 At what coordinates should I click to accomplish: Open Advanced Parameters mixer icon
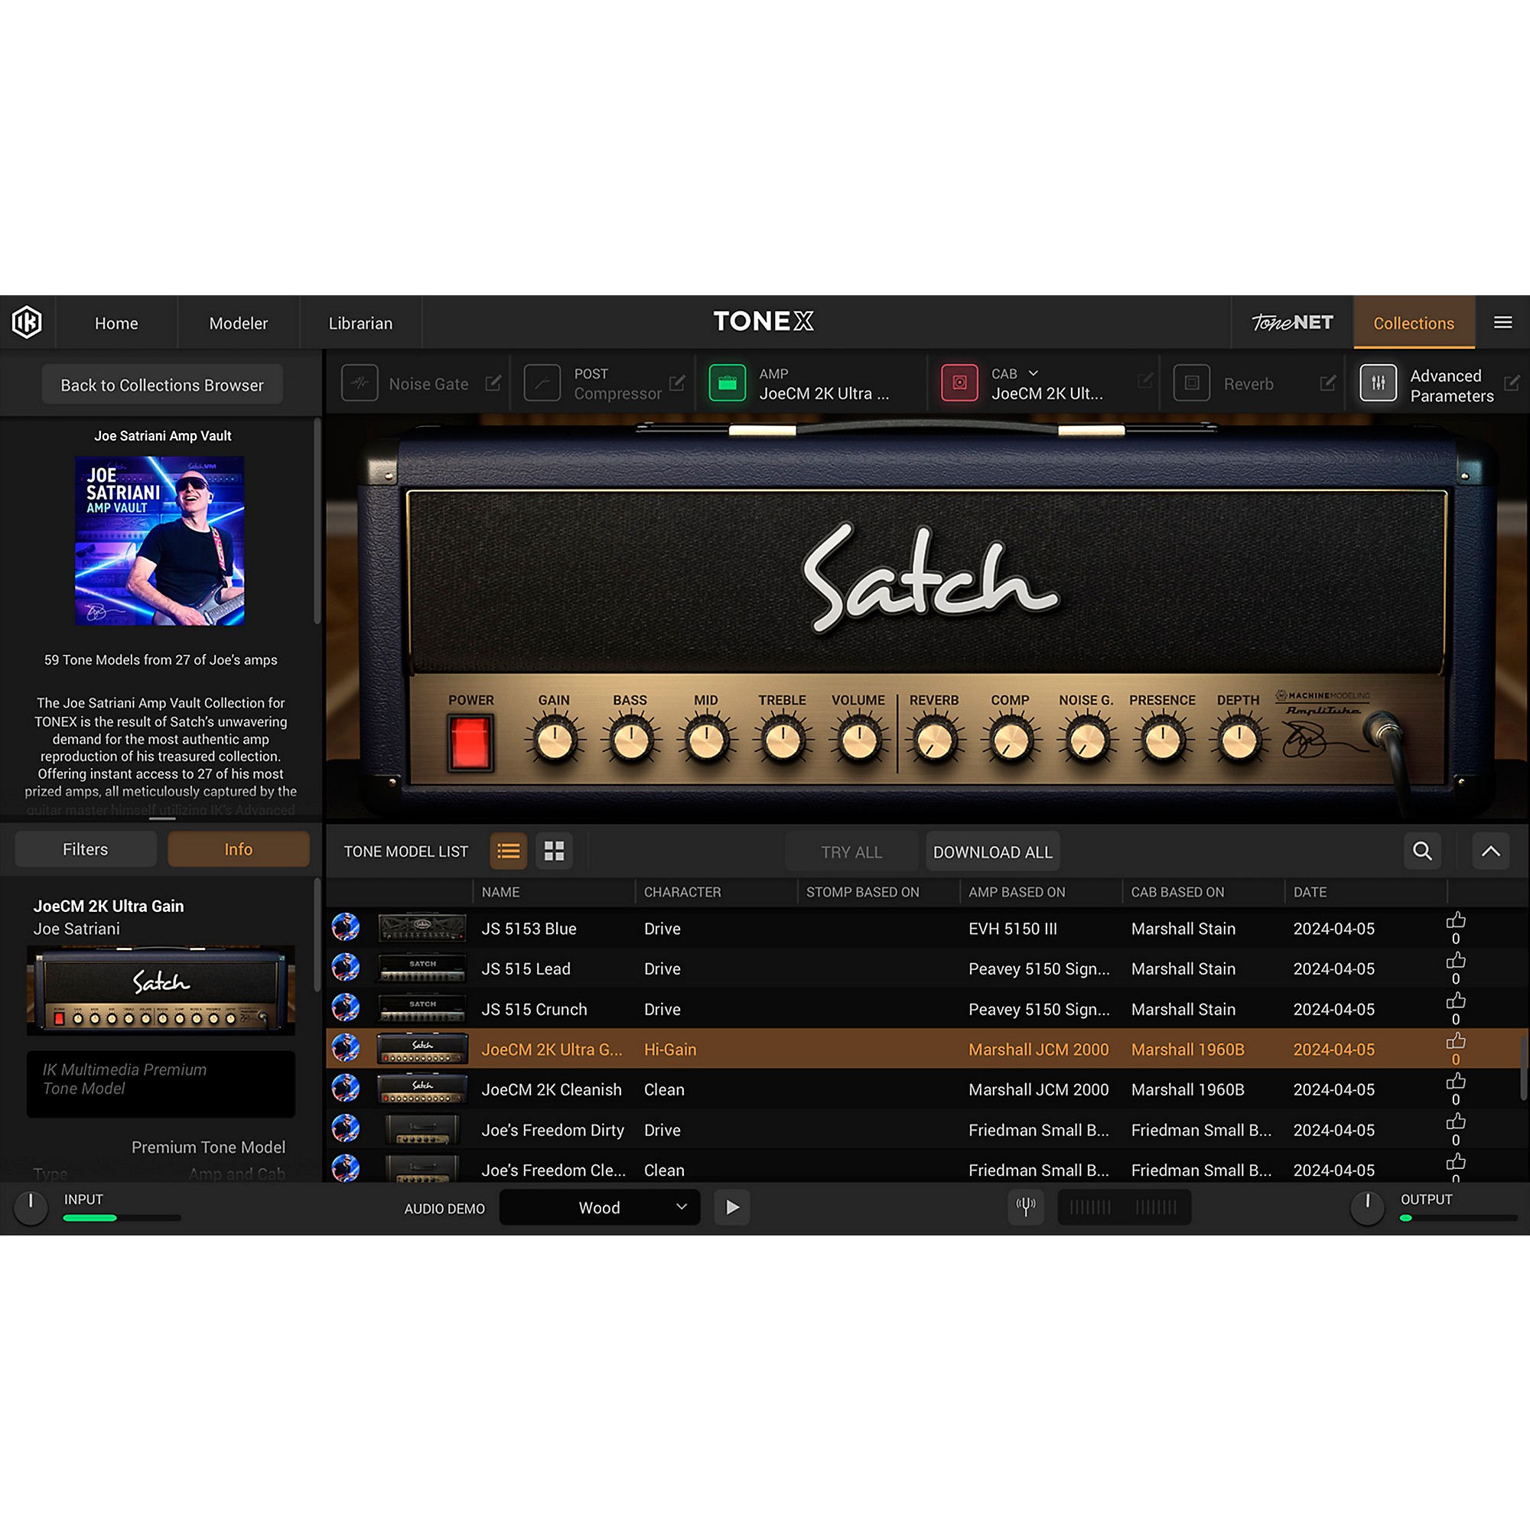point(1378,383)
